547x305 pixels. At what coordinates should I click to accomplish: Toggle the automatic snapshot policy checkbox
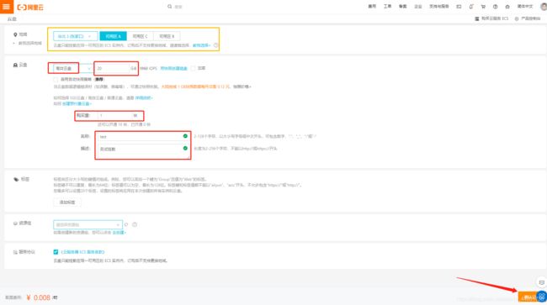click(56, 80)
